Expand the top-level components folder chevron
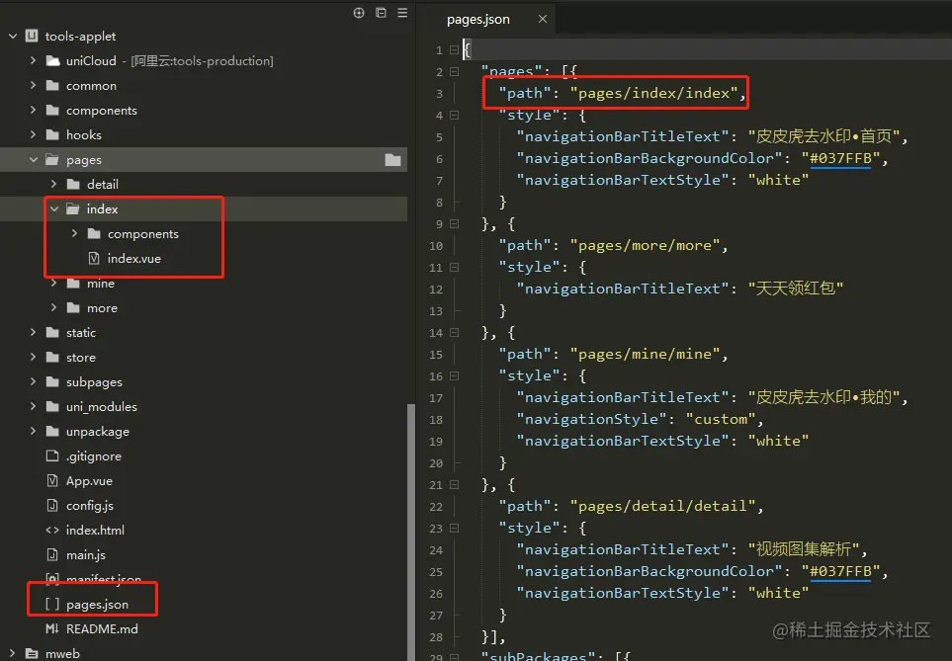The height and width of the screenshot is (661, 952). 33,110
